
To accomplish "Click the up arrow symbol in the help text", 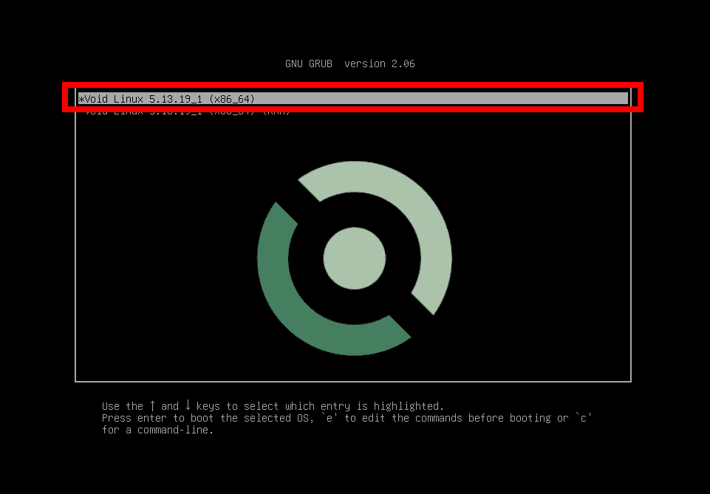I will [x=153, y=405].
